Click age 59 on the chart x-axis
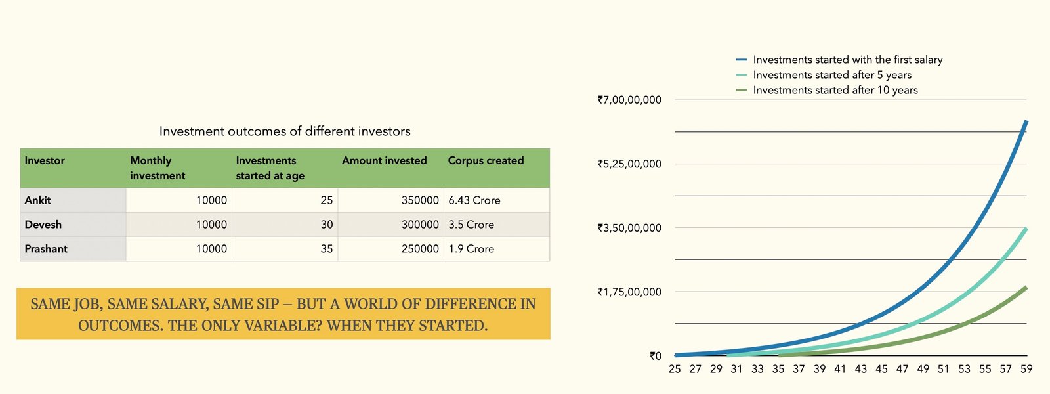 1026,369
